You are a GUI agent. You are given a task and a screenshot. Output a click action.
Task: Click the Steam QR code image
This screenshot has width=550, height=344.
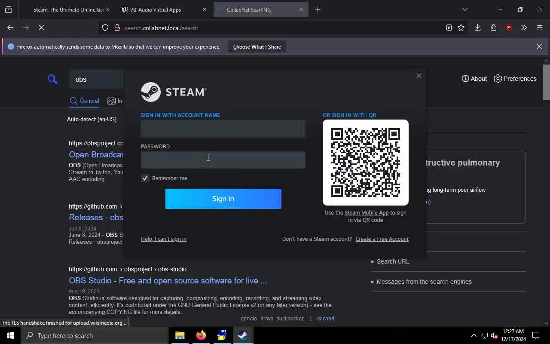click(x=366, y=163)
